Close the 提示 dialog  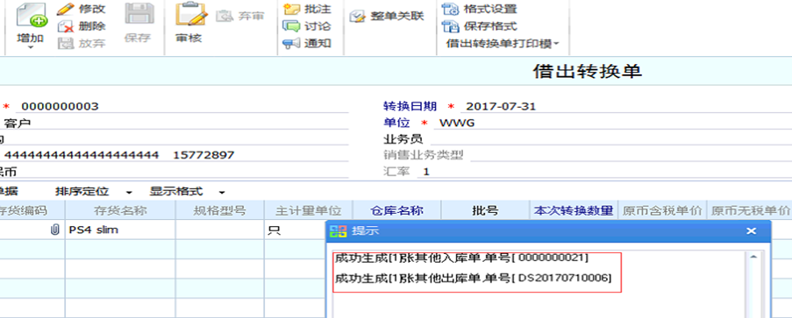point(751,231)
